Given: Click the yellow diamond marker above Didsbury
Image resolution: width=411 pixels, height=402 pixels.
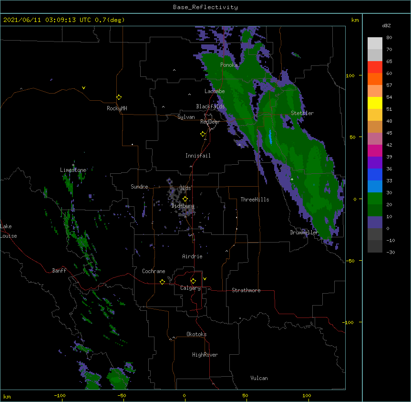Looking at the screenshot, I should pyautogui.click(x=185, y=199).
